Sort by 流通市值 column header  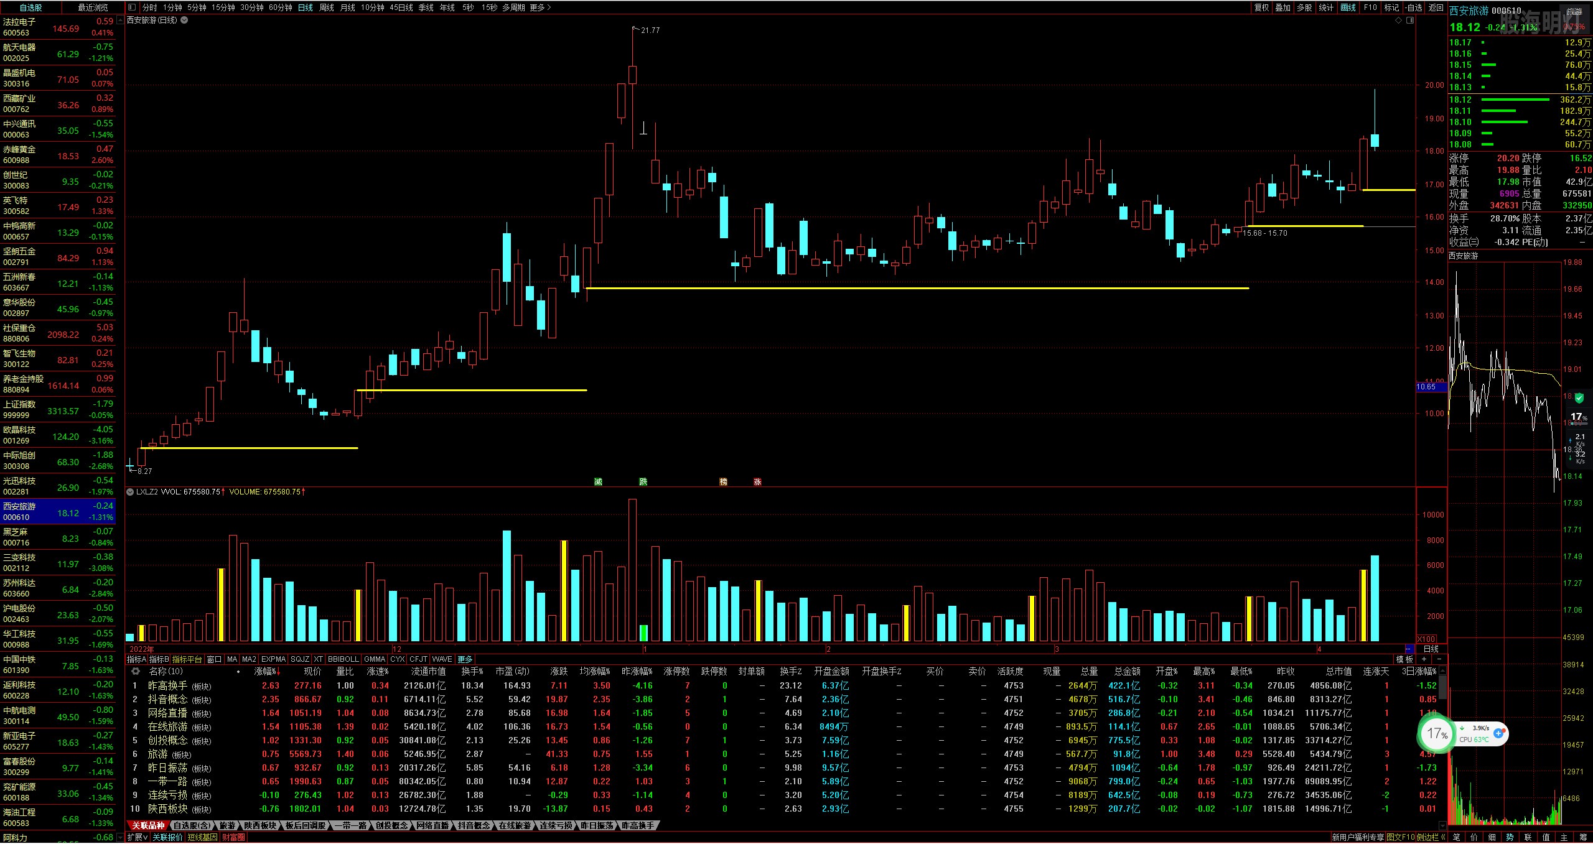[428, 672]
